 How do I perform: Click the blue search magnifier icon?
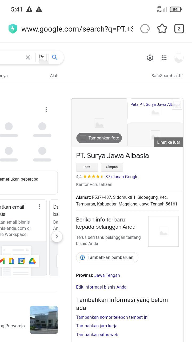pos(55,57)
